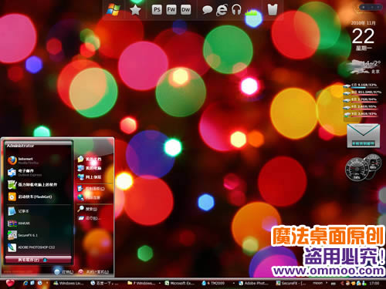Click the Windows logo in top dock

pyautogui.click(x=113, y=10)
